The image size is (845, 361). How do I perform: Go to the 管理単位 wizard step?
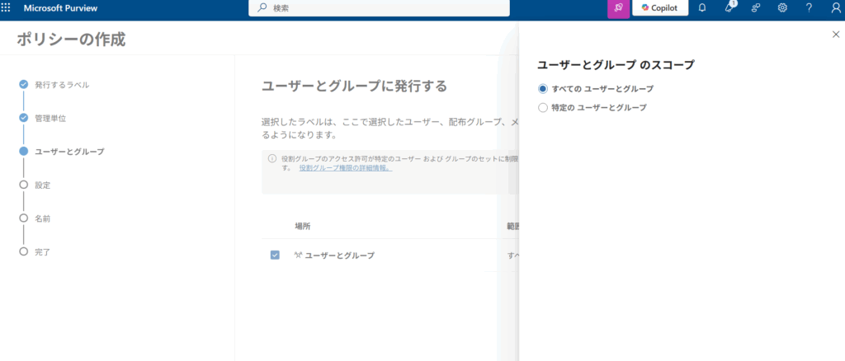pos(50,118)
